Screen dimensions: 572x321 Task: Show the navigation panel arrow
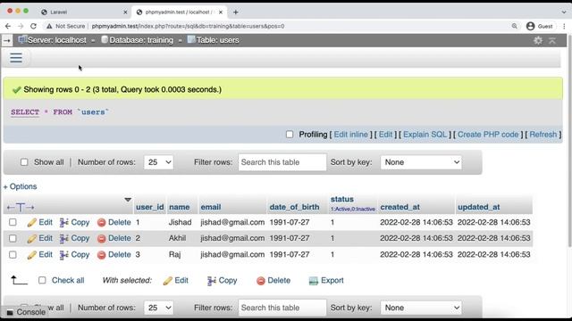[7, 41]
